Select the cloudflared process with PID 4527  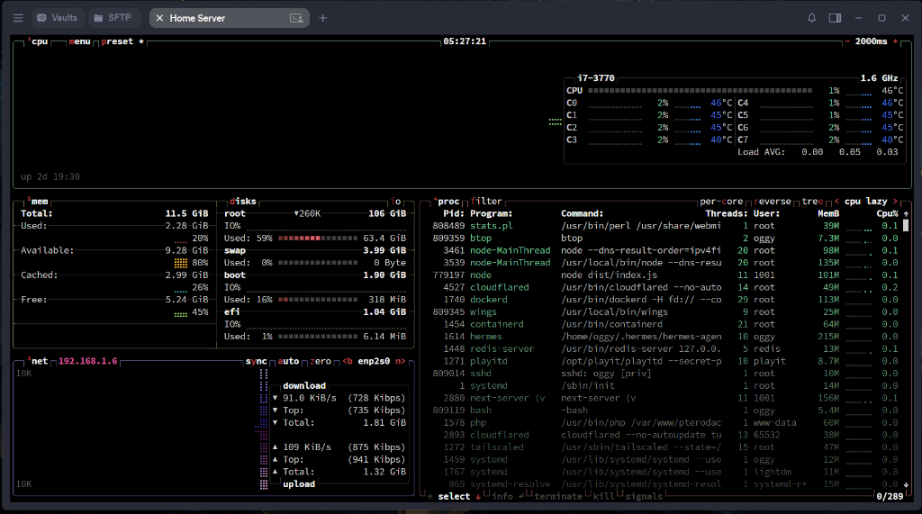pos(665,287)
